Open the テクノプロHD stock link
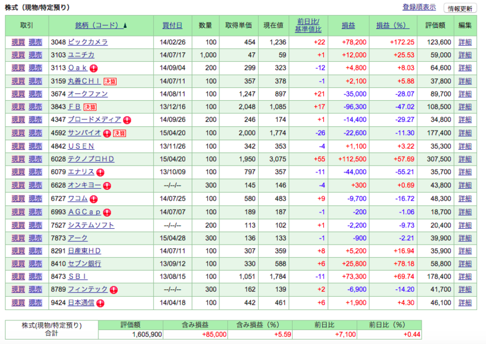This screenshot has width=486, height=344. [x=91, y=159]
